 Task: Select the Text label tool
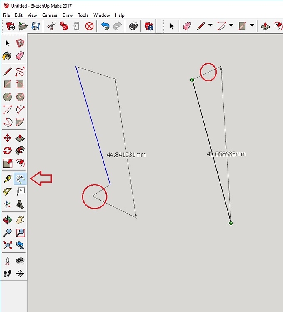(20, 191)
